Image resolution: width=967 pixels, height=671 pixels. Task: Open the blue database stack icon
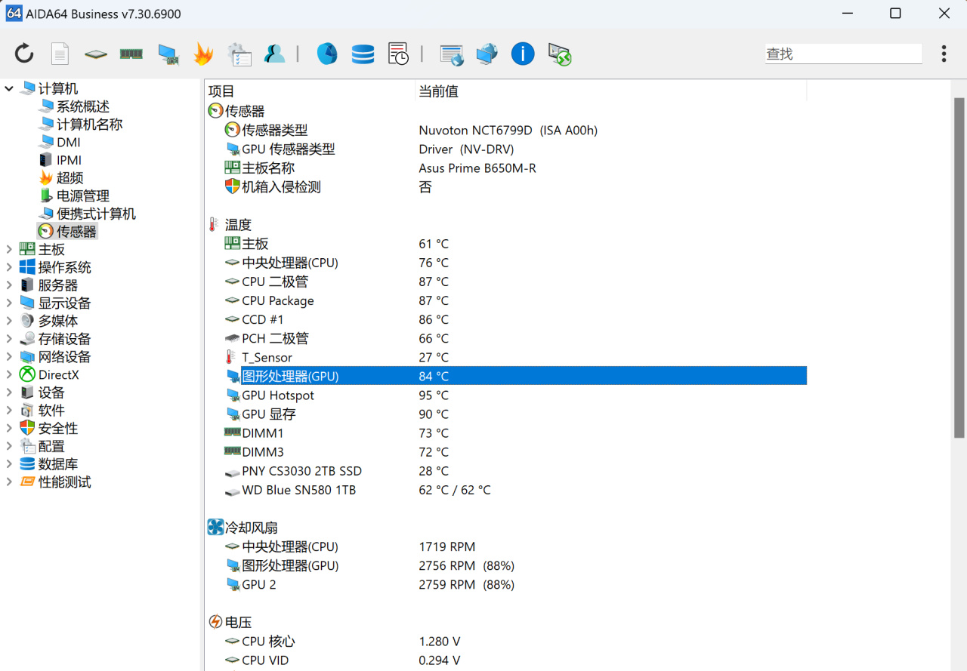(363, 54)
